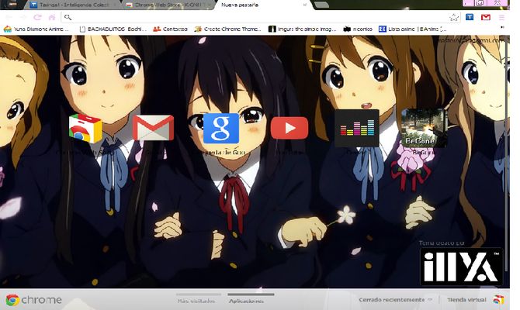This screenshot has height=310, width=520.
Task: Open the Yuno Diamond Anime bookmark
Action: click(x=36, y=29)
